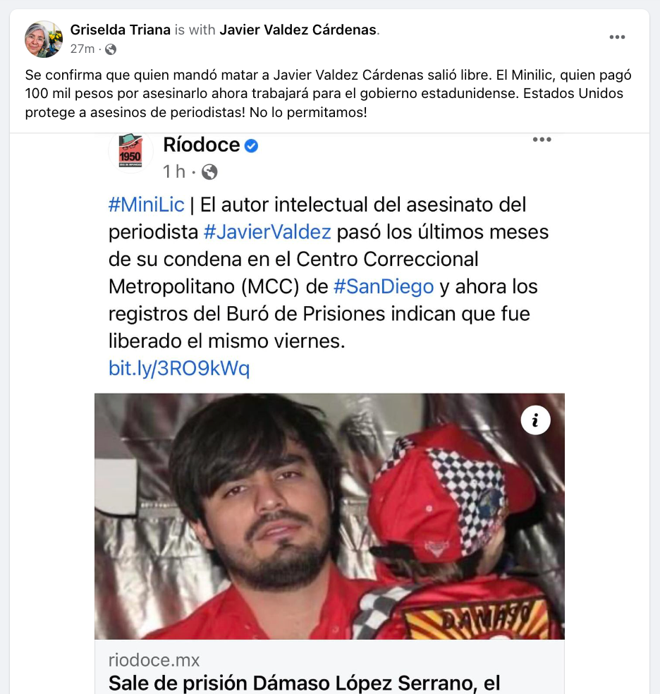Open the bit.ly/3RO9kWq short link
Screen dimensions: 660x694
pos(179,368)
